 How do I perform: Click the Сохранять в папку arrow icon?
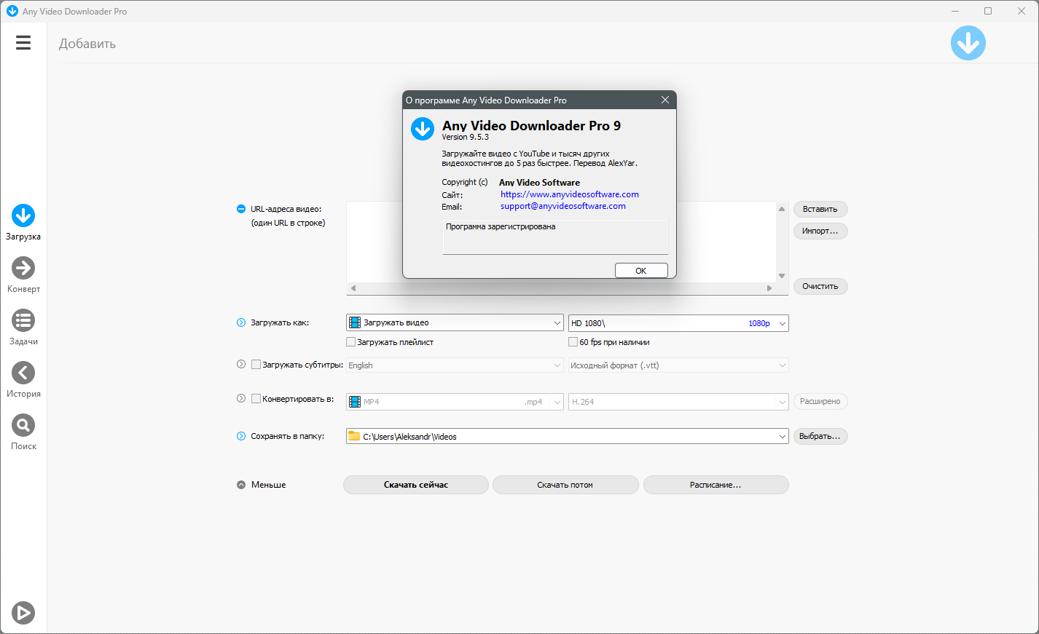241,436
